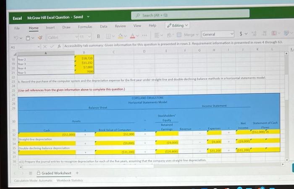
Task: Switch to the Data tab
Action: 103,26
